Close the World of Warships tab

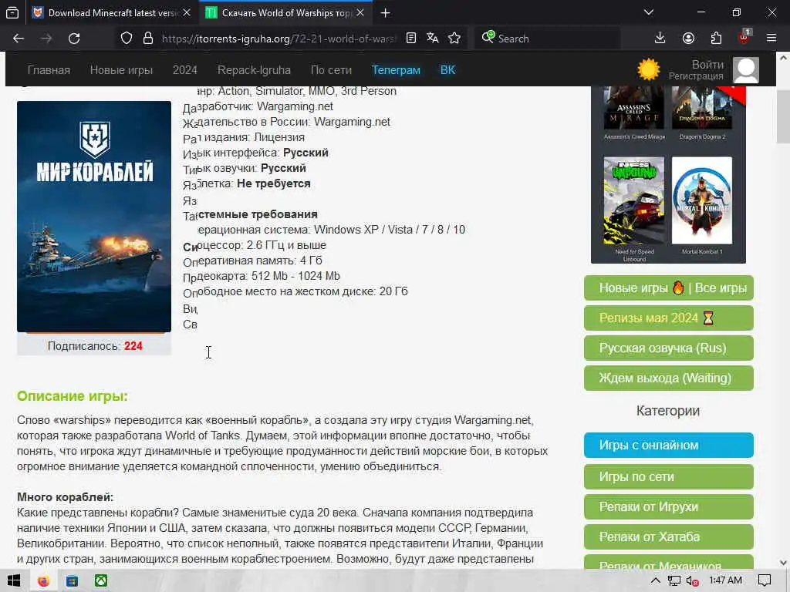(360, 13)
